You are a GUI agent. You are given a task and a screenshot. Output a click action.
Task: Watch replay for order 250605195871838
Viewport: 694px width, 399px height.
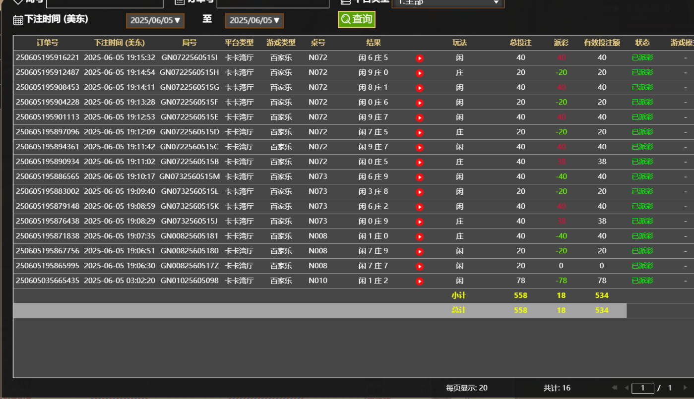[420, 236]
